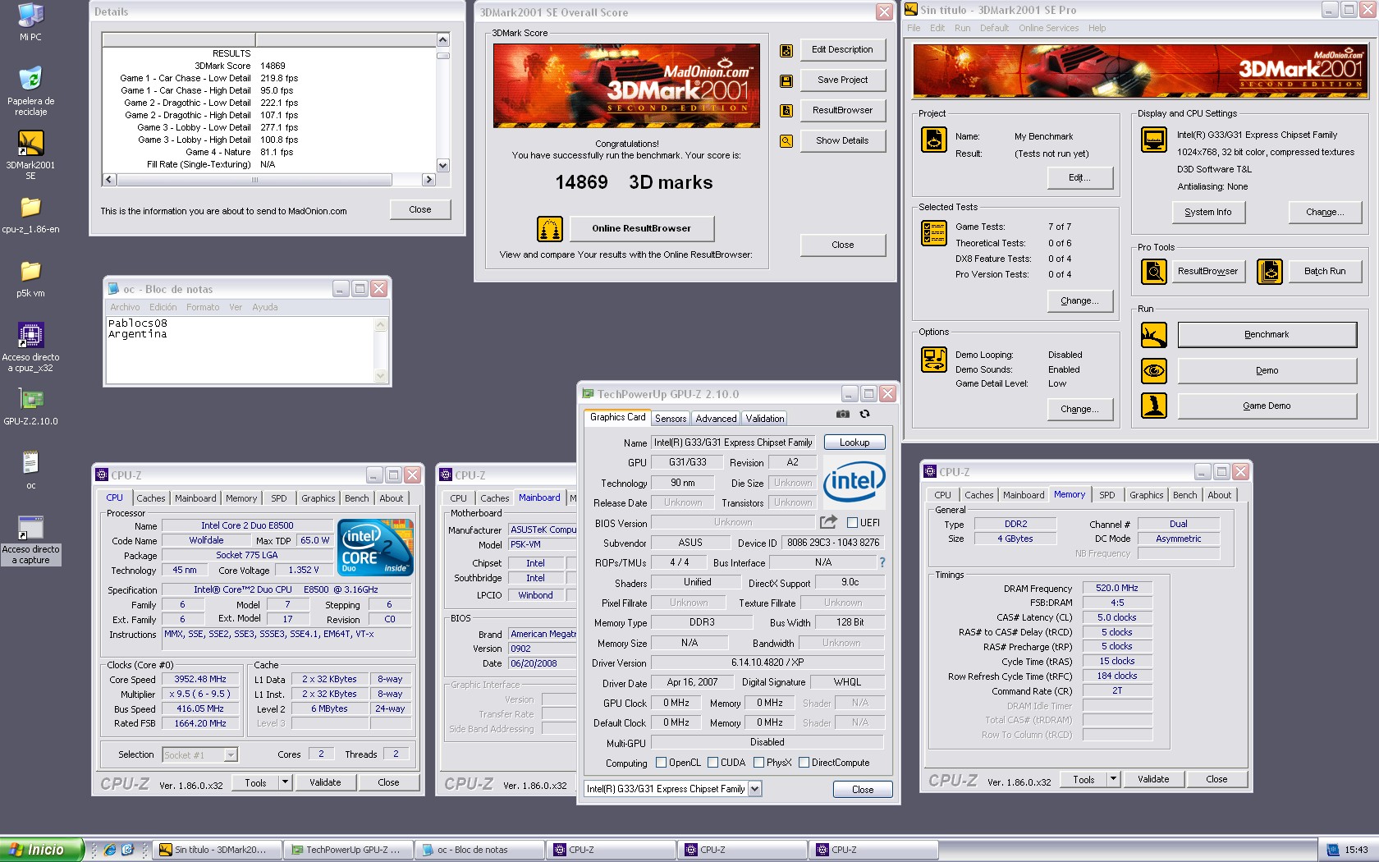Switch to Advanced tab in GPU-Z

click(716, 419)
